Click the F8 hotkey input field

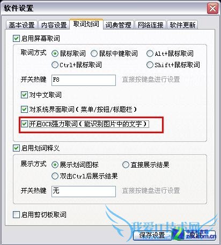point(84,80)
